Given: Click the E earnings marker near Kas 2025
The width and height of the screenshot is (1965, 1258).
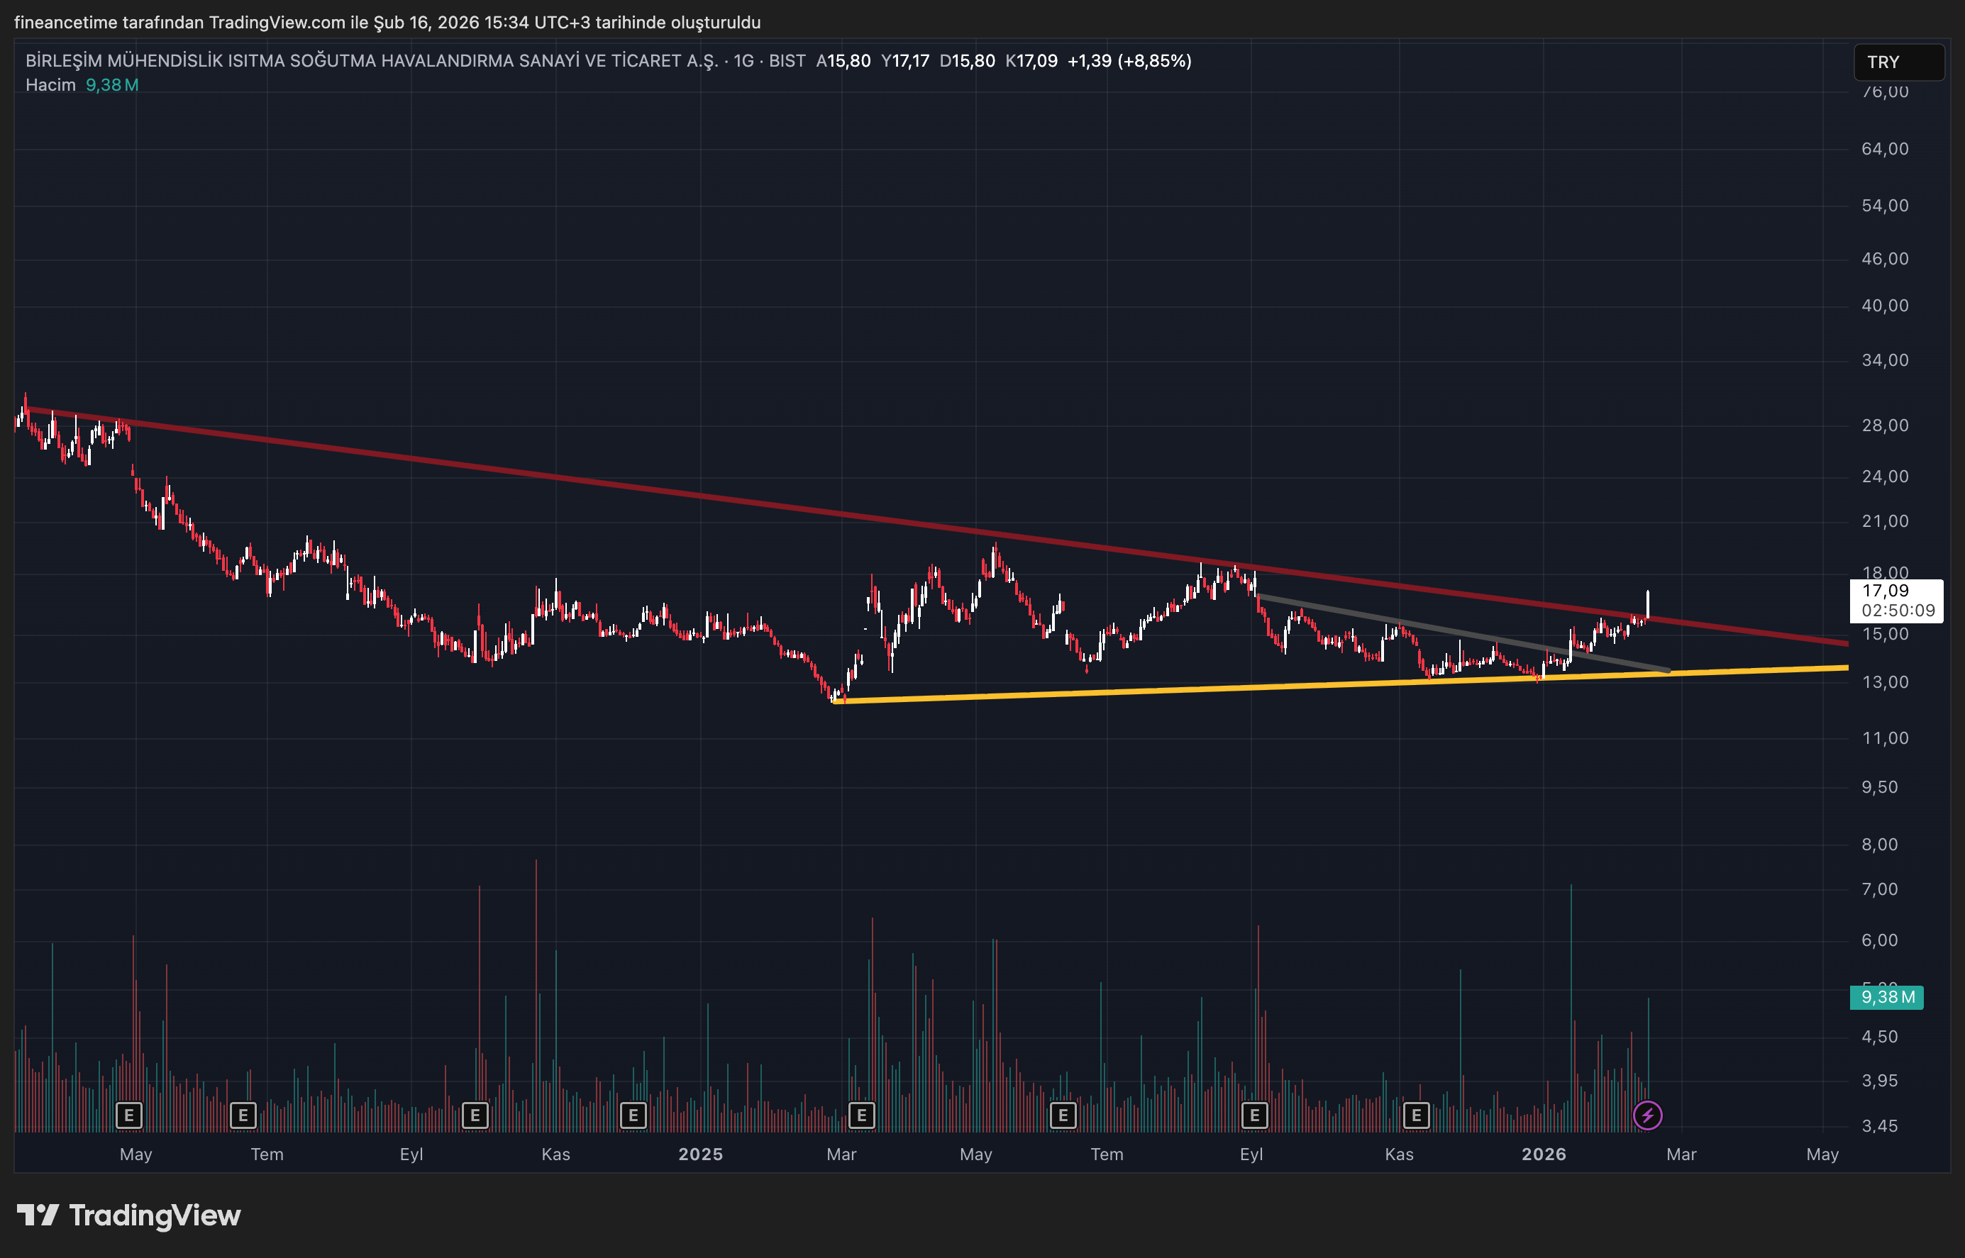Looking at the screenshot, I should click(1416, 1115).
